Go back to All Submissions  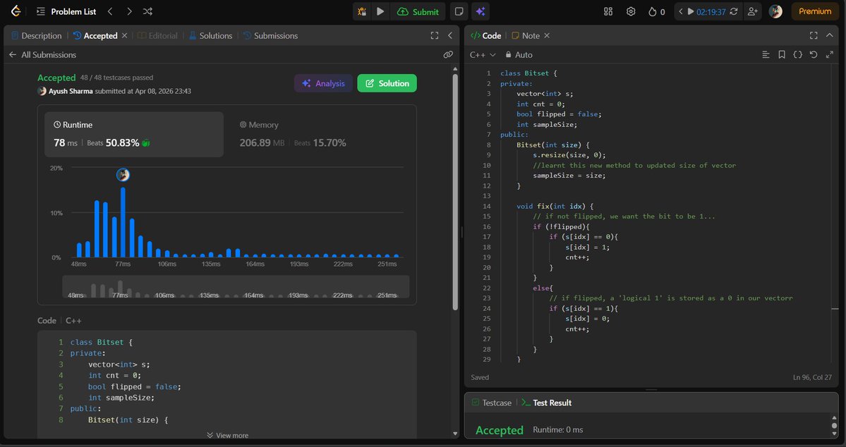pos(42,54)
